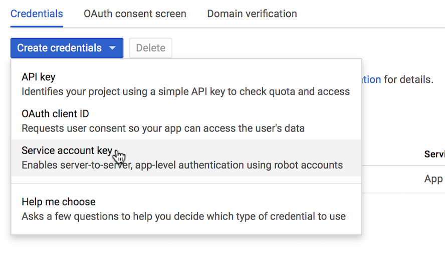Screen dimensions: 445x270
Task: Select the Service account key entry
Action: pyautogui.click(x=67, y=150)
